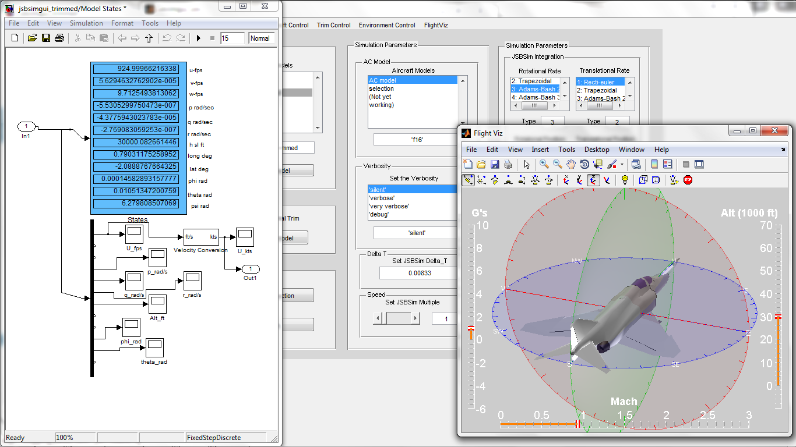Toggle the Z principal axis constraint
This screenshot has width=796, height=447.
click(x=593, y=180)
